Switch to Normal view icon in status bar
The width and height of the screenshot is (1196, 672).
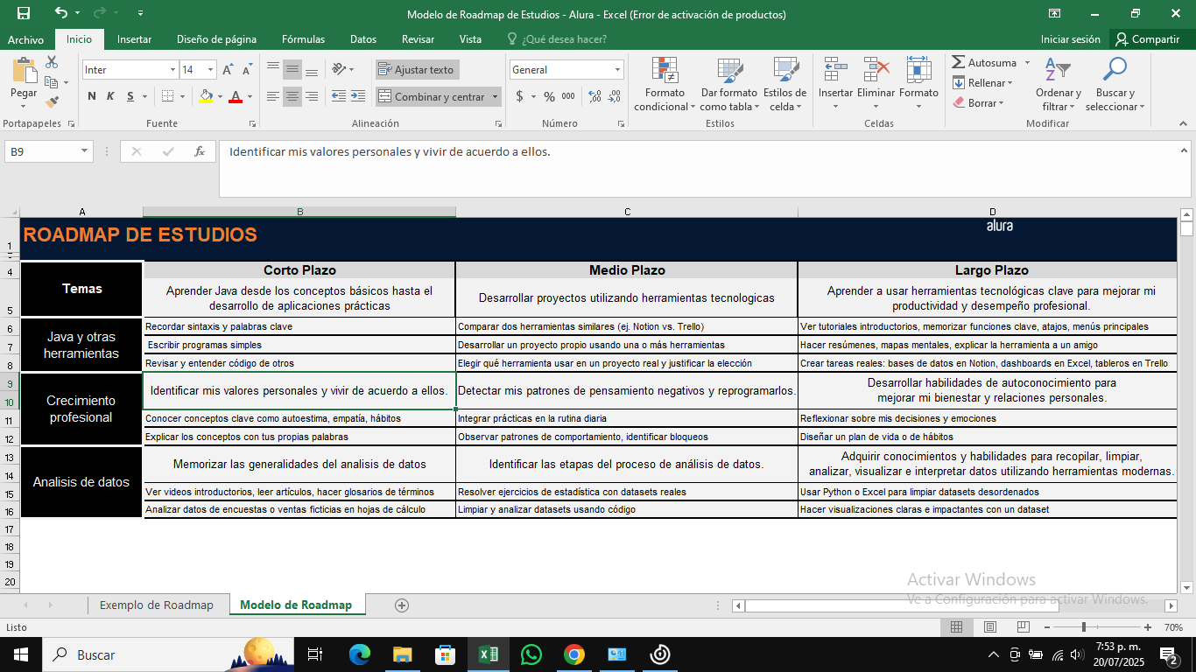tap(957, 627)
